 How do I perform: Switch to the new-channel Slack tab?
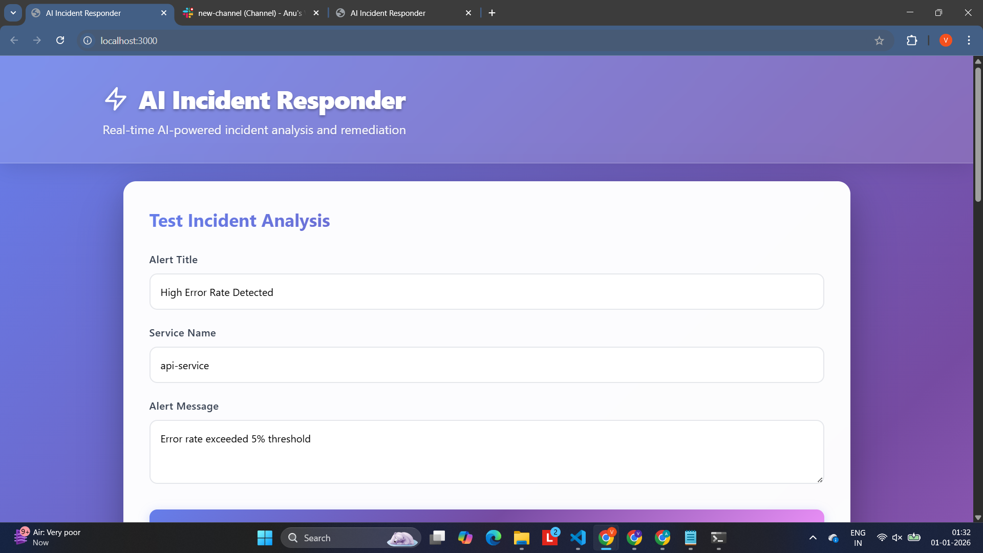click(x=250, y=13)
